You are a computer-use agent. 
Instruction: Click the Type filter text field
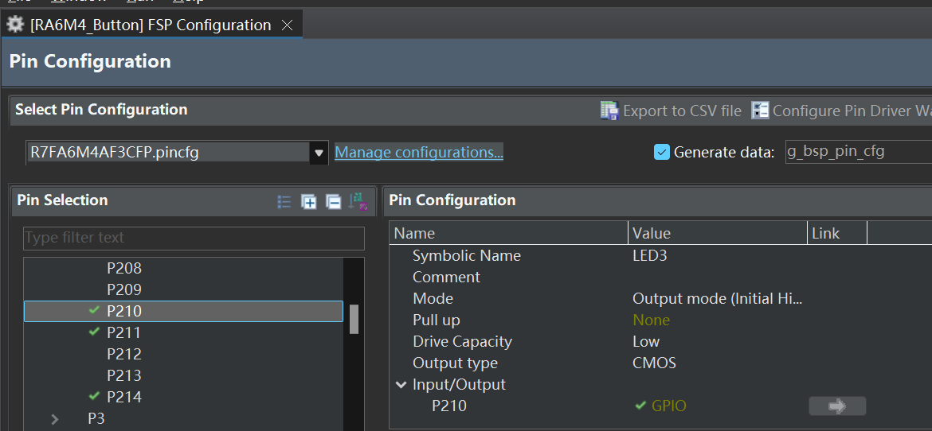[194, 238]
